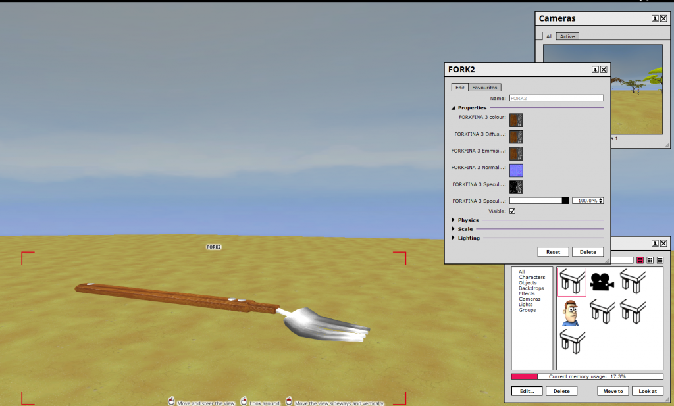
Task: Click the search field in scene panel
Action: 621,260
